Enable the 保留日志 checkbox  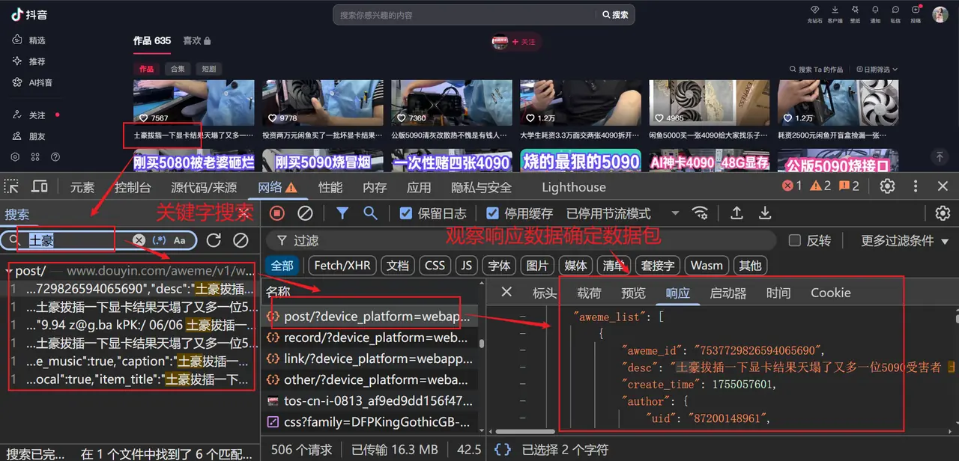(406, 213)
